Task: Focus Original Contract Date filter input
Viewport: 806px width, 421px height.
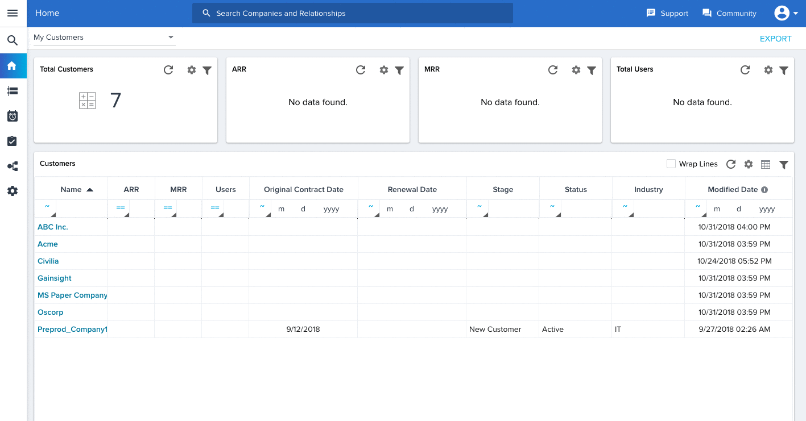Action: tap(314, 209)
